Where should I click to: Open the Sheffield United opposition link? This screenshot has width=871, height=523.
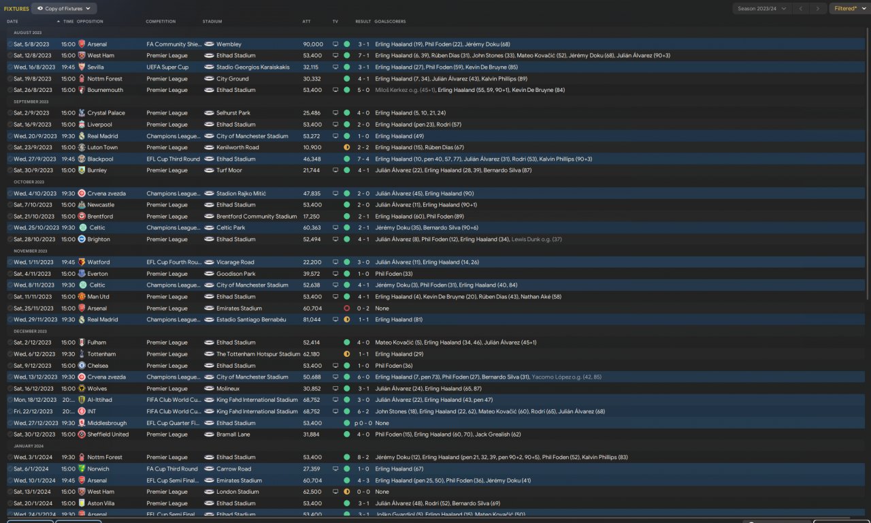point(108,434)
